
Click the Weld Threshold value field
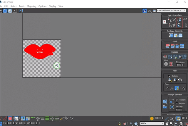pos(179,65)
